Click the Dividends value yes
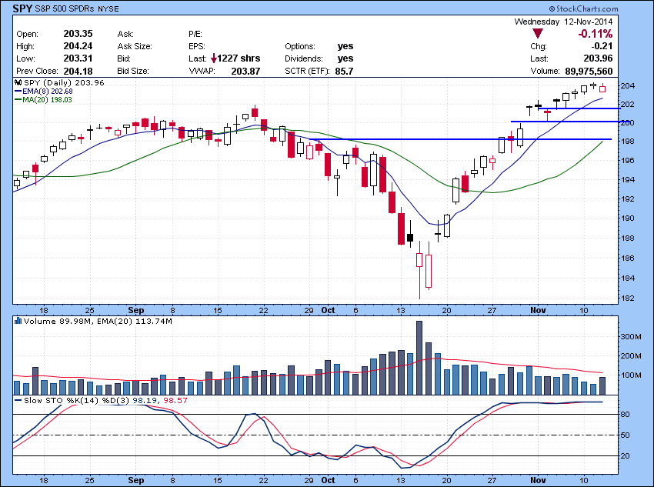 pyautogui.click(x=345, y=58)
